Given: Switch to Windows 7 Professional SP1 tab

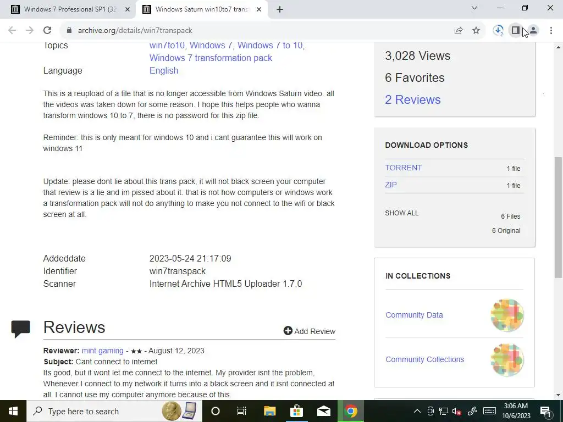Looking at the screenshot, I should [x=69, y=9].
